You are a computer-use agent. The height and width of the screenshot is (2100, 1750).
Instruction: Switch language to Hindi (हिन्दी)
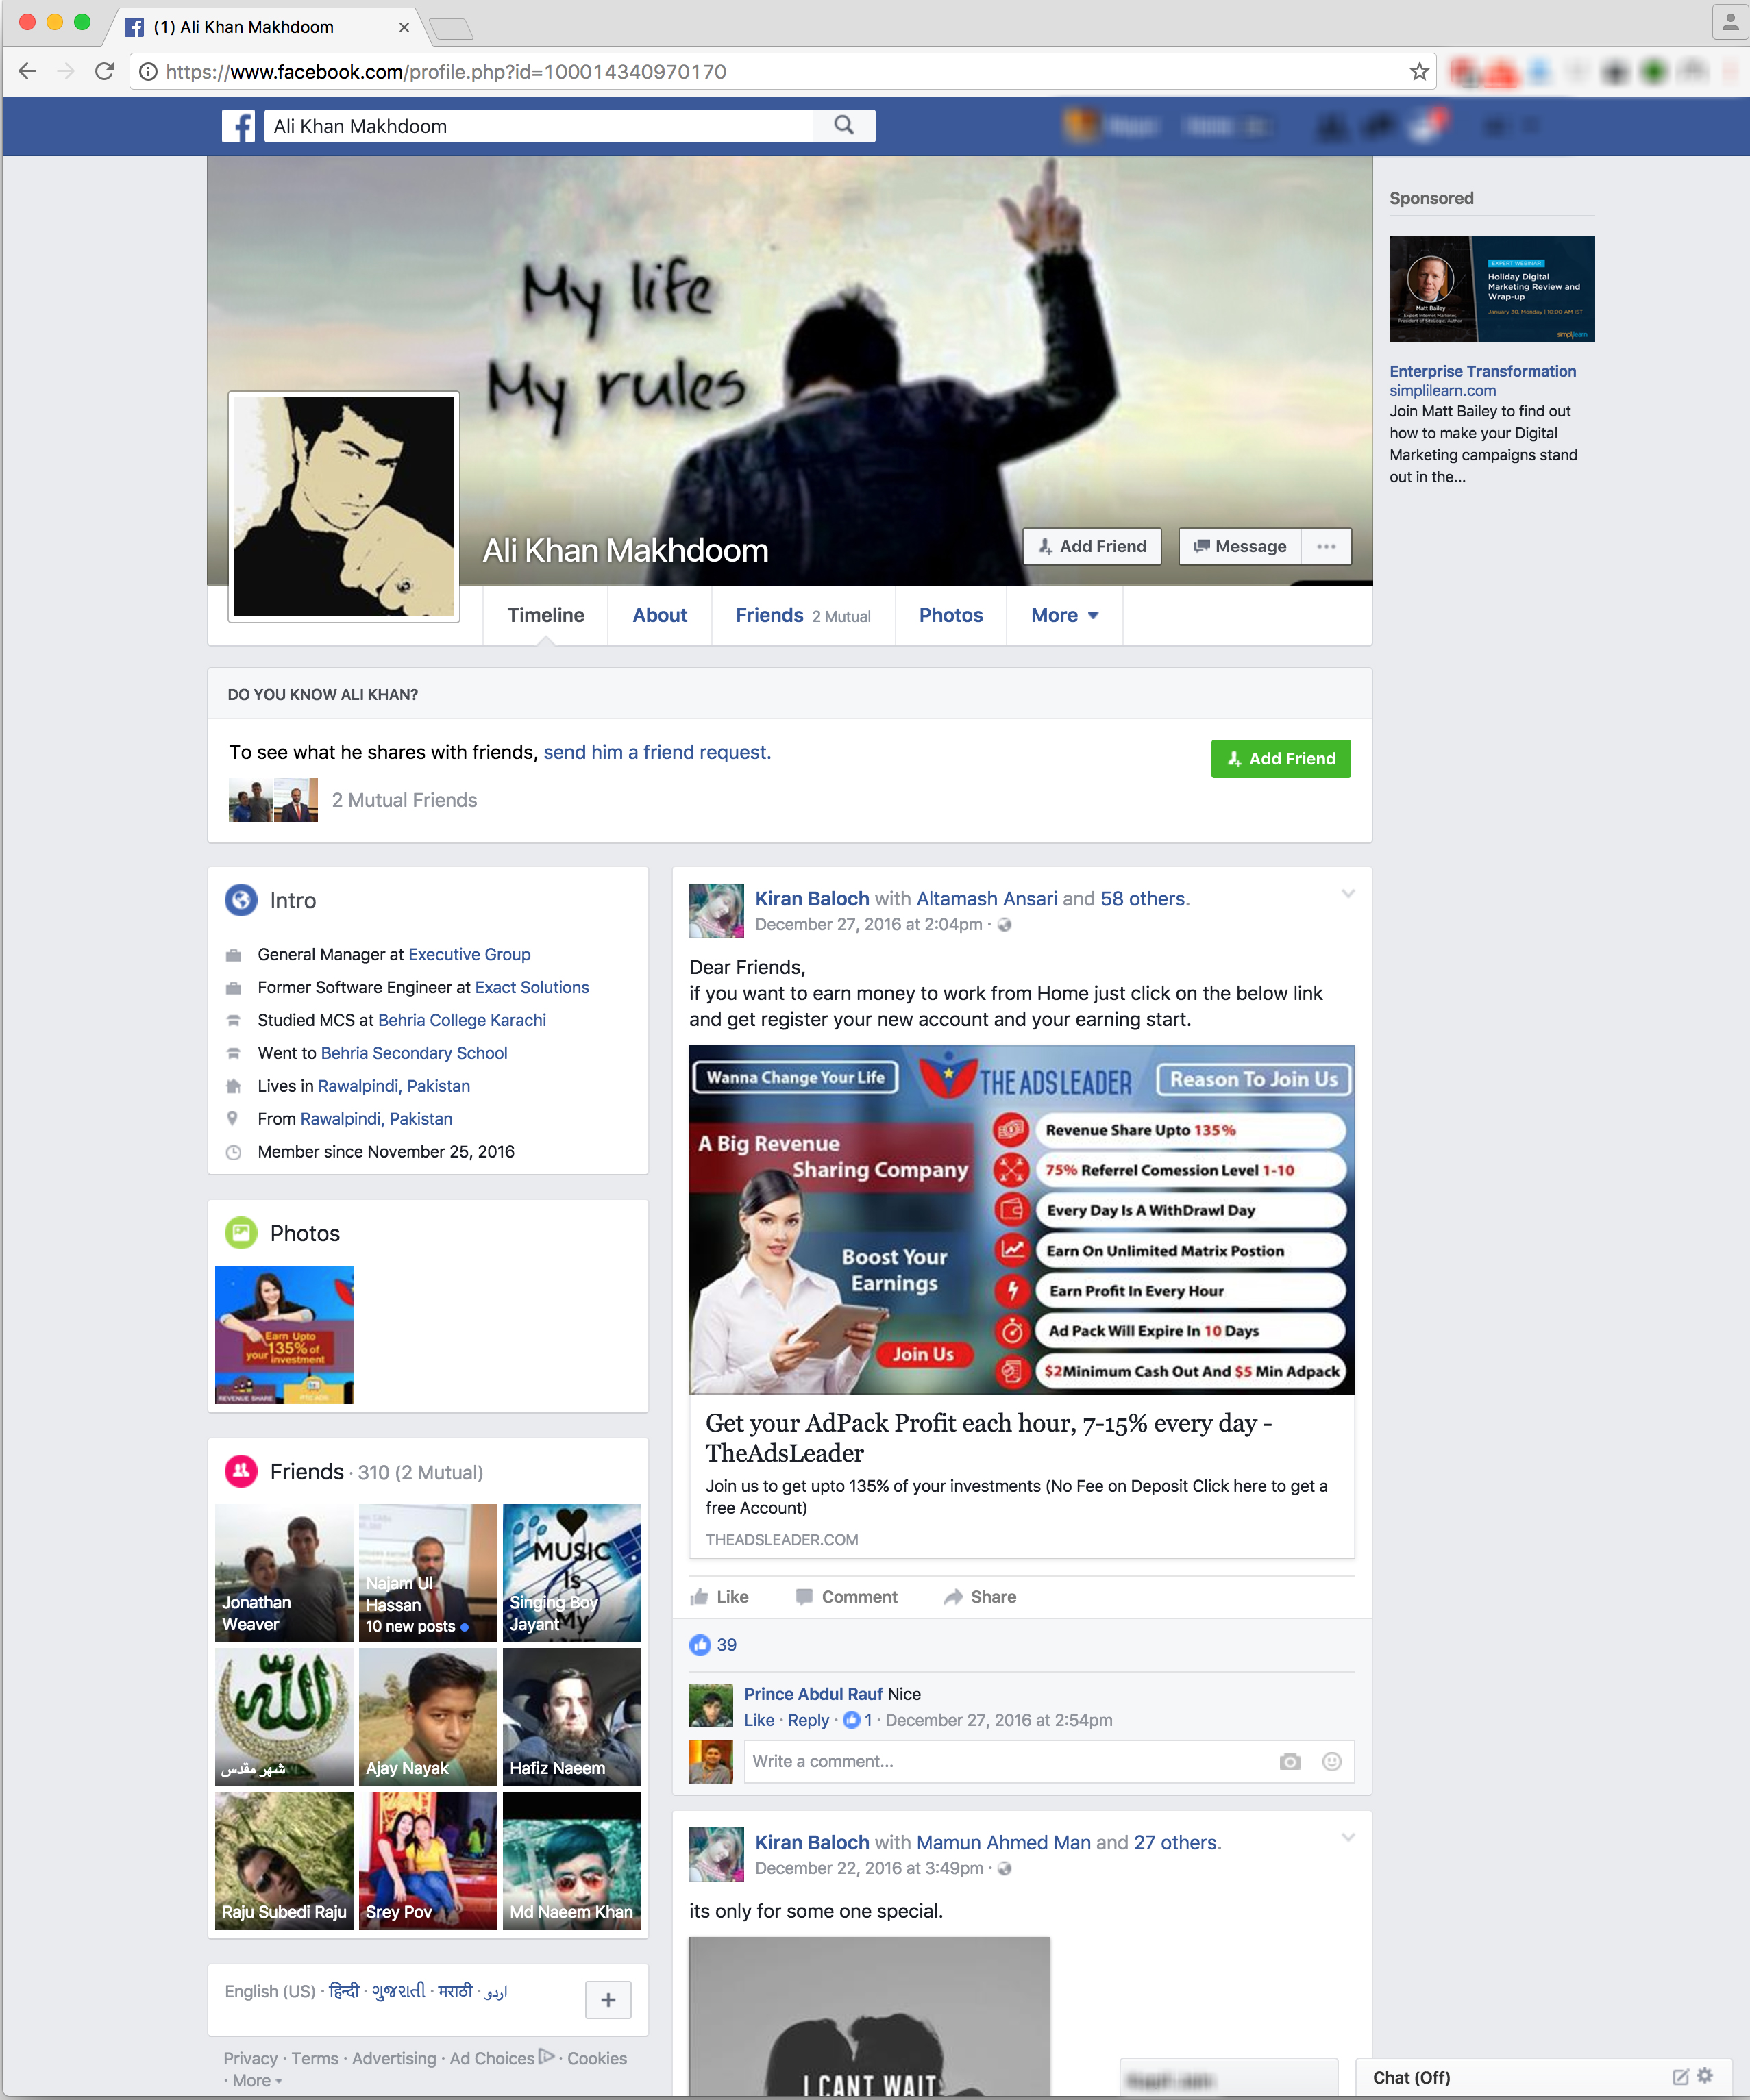click(x=343, y=1992)
